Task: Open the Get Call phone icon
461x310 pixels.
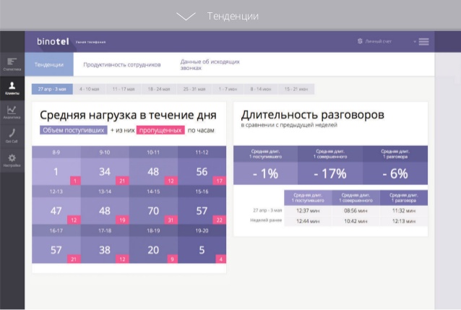Action: [x=12, y=136]
